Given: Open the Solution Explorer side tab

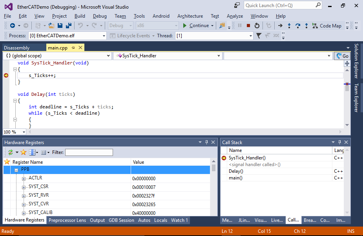Looking at the screenshot, I should point(356,61).
